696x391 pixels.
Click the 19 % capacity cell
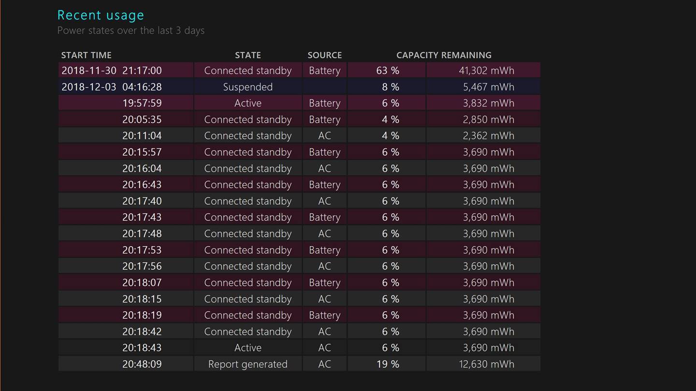tap(387, 364)
